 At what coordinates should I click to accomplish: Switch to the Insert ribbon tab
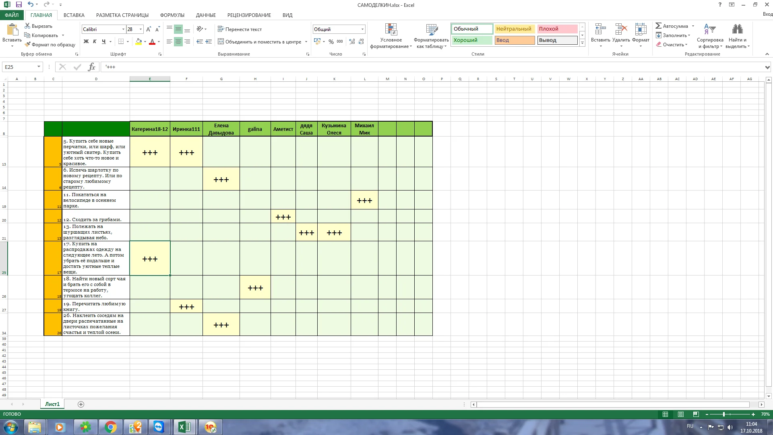pyautogui.click(x=74, y=15)
